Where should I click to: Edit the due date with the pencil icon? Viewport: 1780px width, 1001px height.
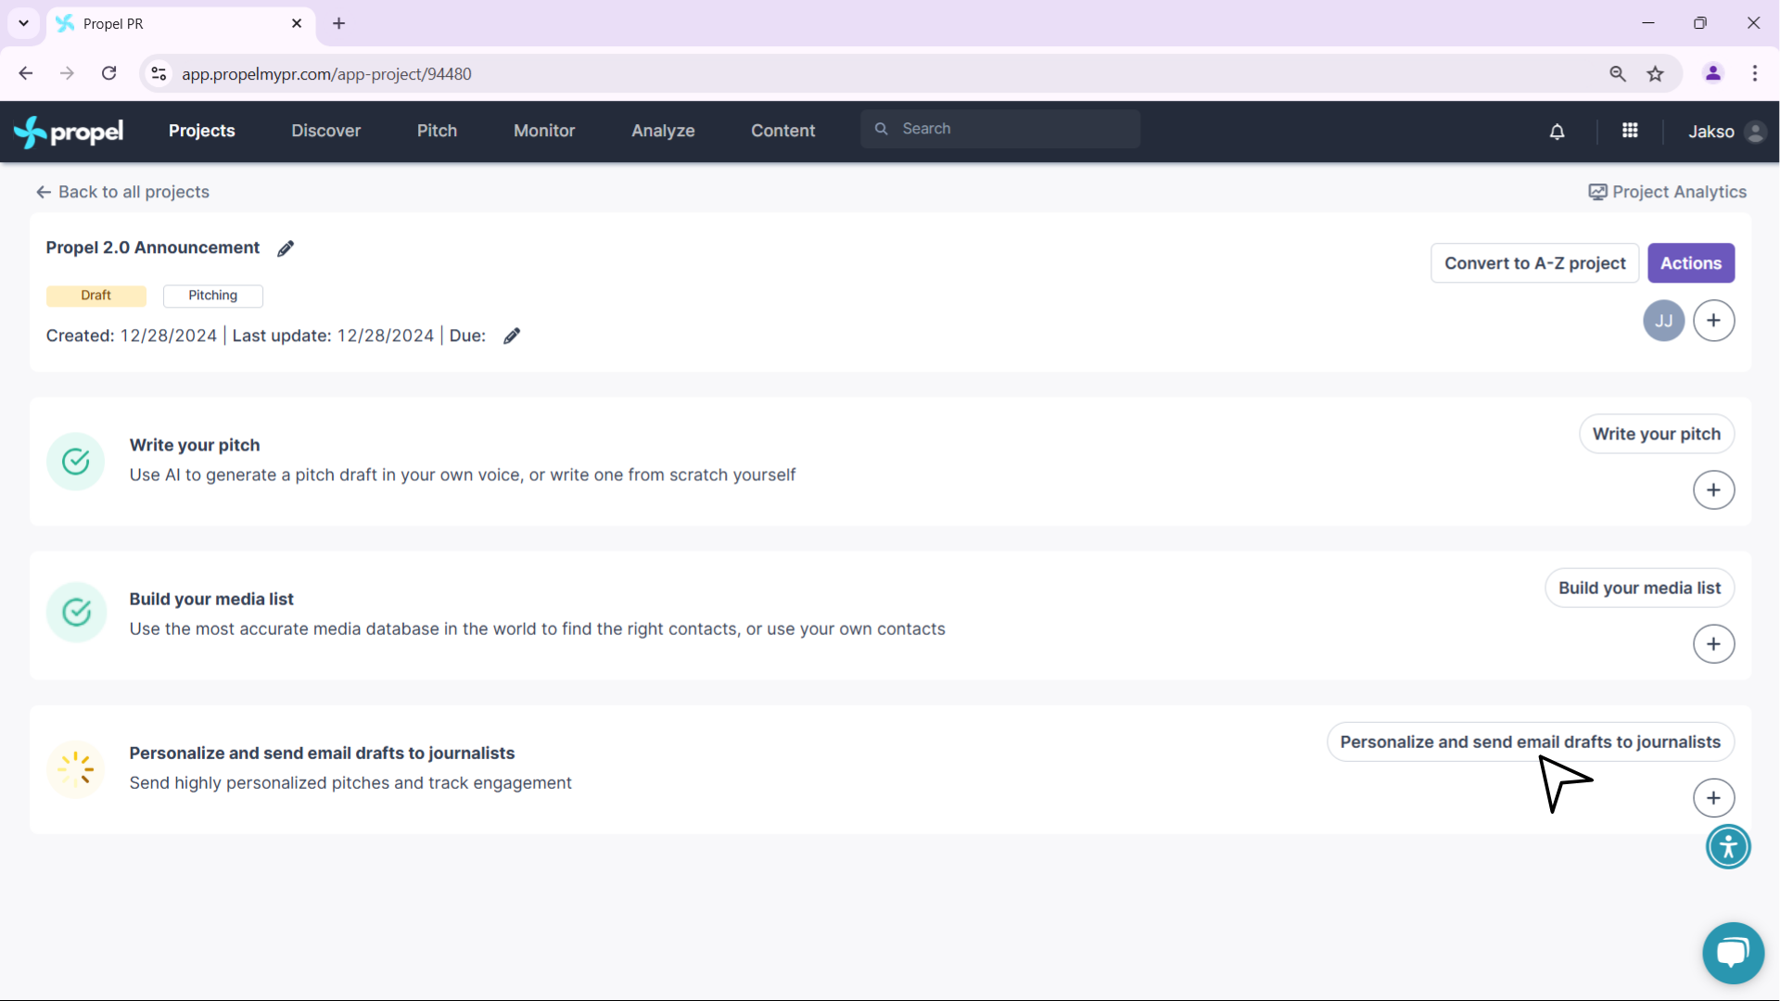coord(512,336)
